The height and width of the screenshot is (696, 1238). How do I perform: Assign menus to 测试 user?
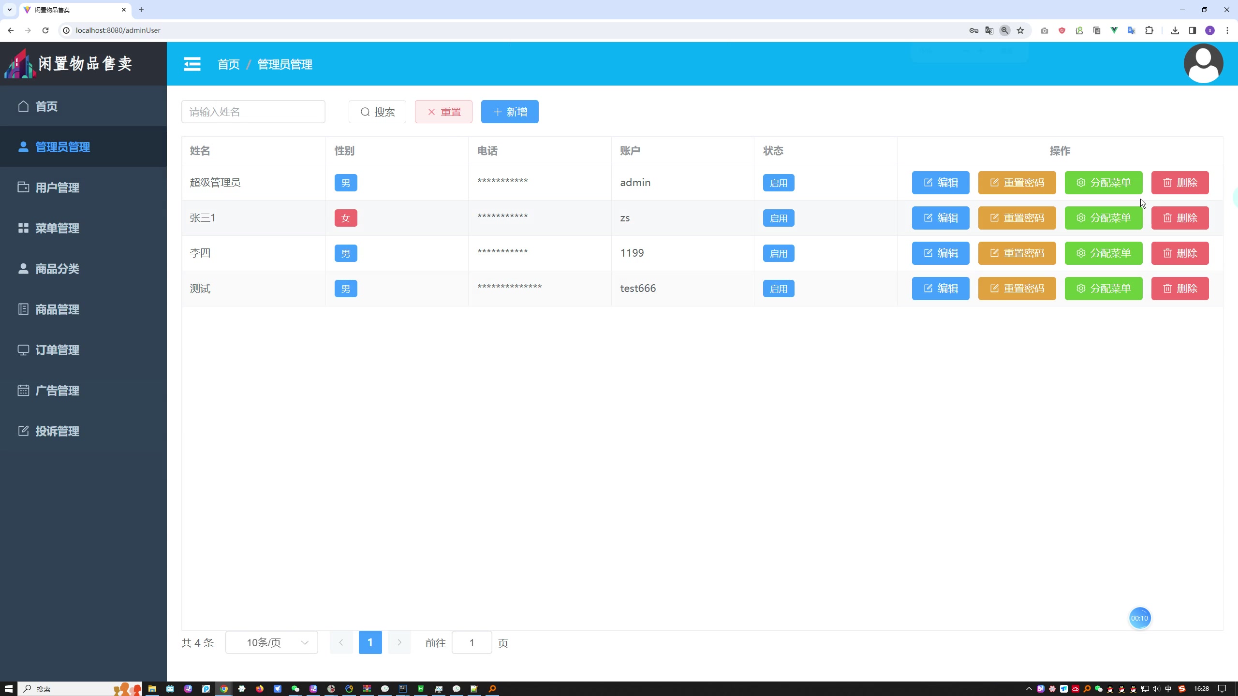tap(1104, 289)
